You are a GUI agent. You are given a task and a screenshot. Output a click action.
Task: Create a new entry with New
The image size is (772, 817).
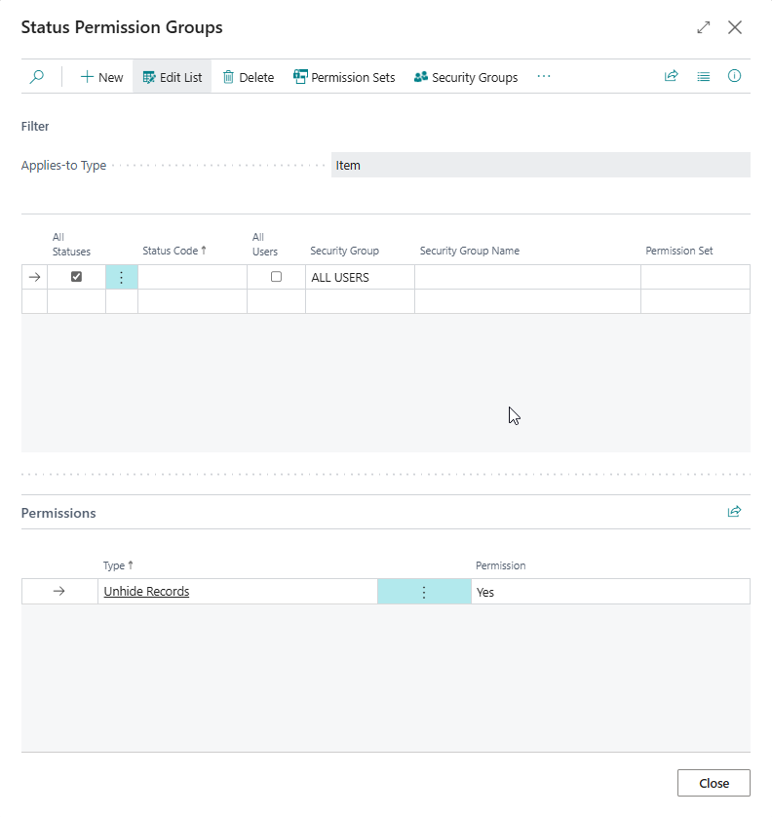click(101, 77)
